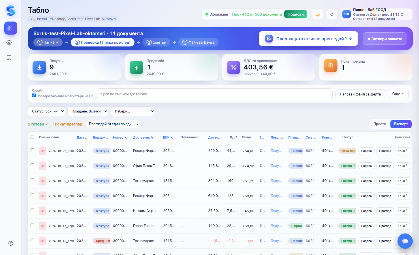Sort by the Доставчик column header
The image size is (419, 255).
pyautogui.click(x=143, y=137)
